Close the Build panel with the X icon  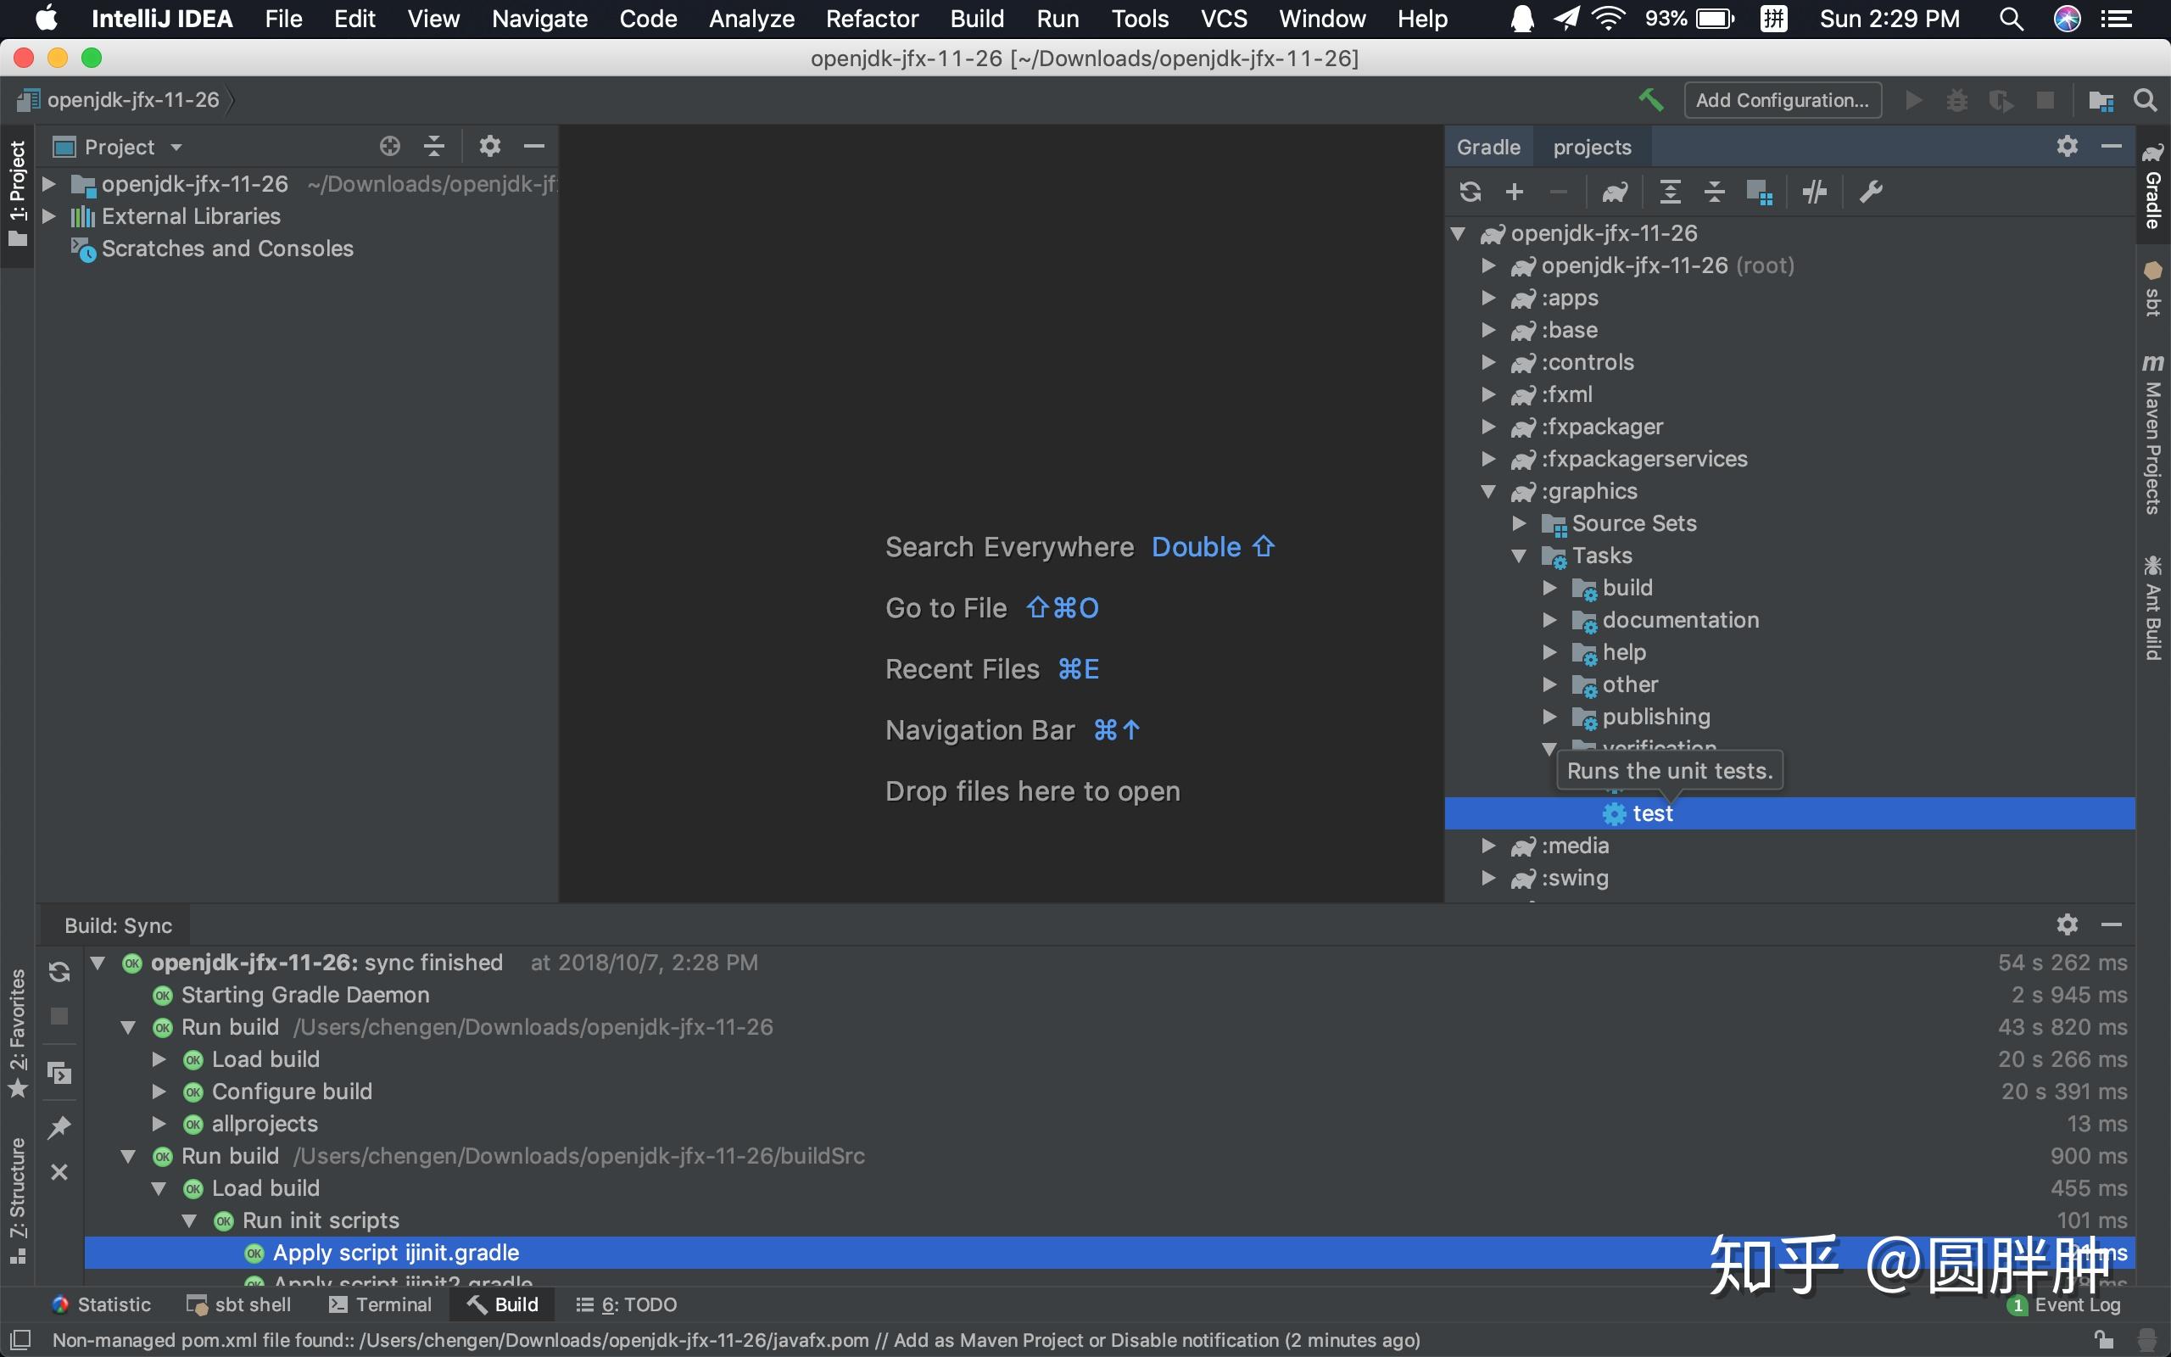59,1172
